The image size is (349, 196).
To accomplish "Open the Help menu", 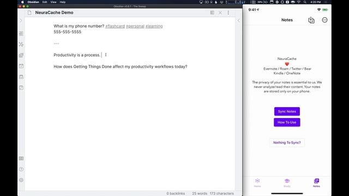I will coord(63,2).
